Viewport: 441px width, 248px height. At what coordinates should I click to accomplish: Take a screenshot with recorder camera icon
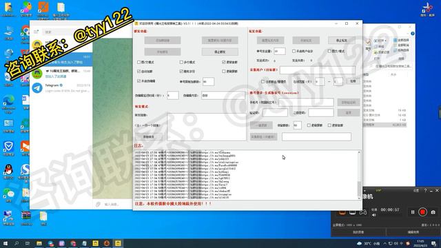433,212
